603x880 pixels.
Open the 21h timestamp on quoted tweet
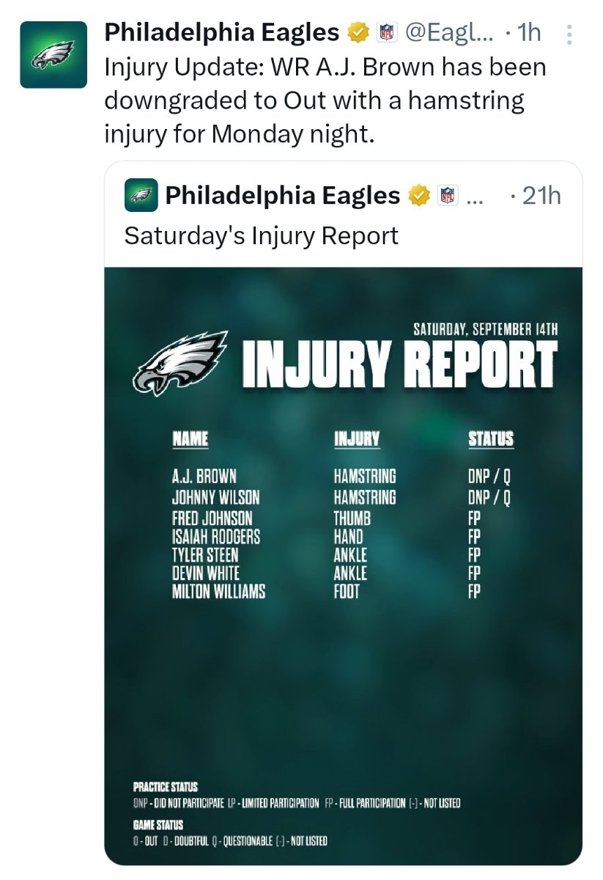[x=541, y=196]
